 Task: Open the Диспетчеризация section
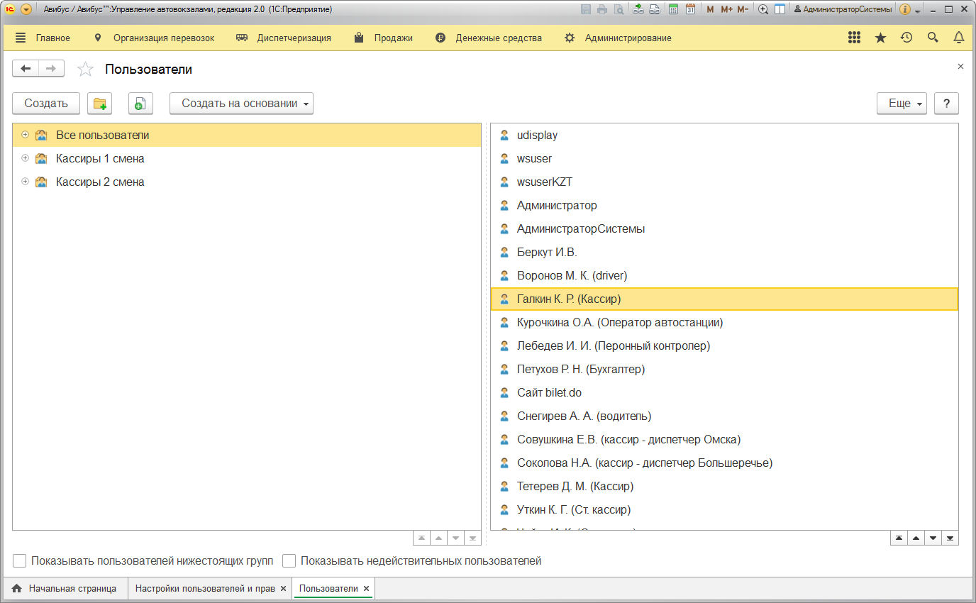[x=284, y=38]
